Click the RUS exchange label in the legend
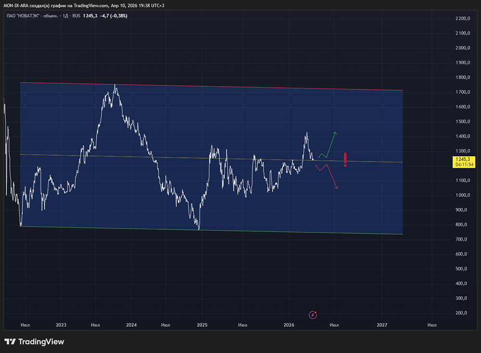This screenshot has width=481, height=353. point(76,16)
